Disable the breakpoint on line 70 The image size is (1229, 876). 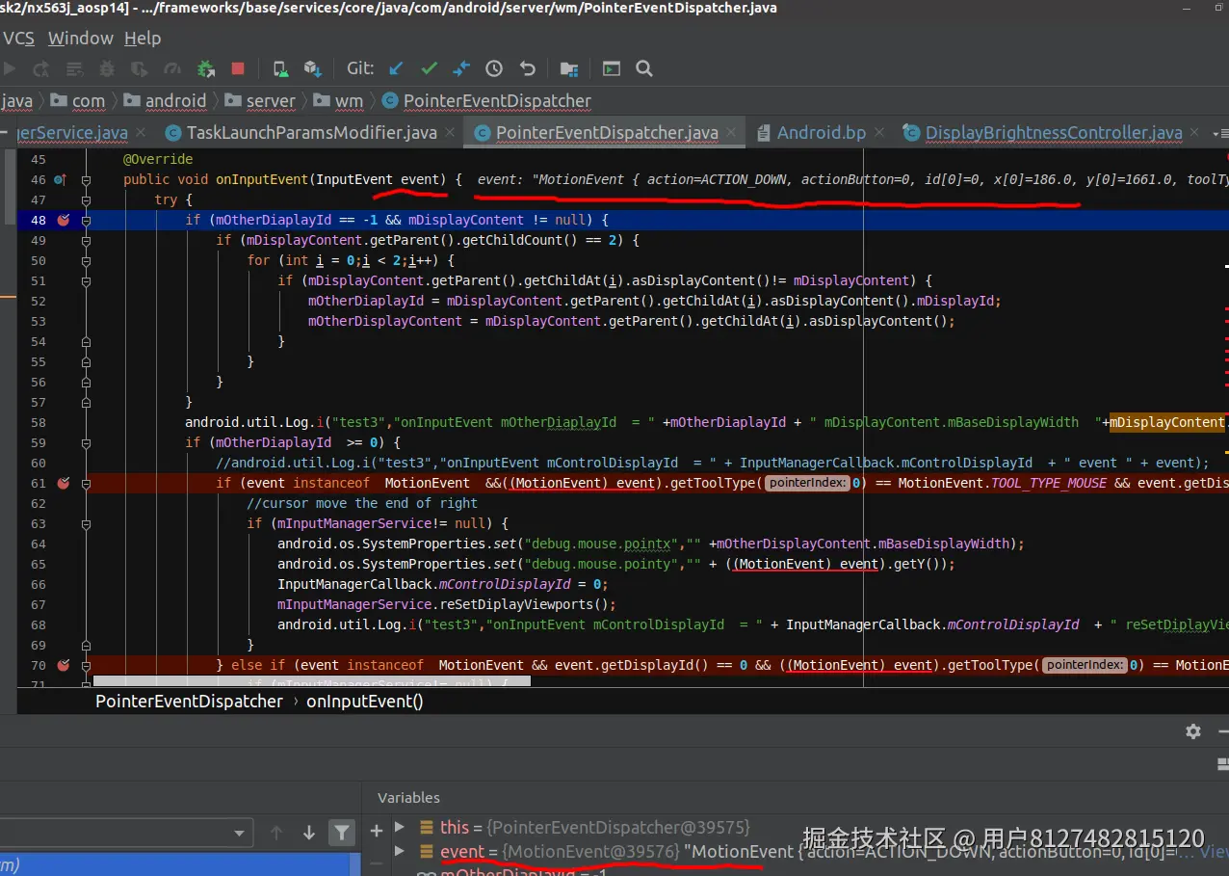[x=64, y=665]
